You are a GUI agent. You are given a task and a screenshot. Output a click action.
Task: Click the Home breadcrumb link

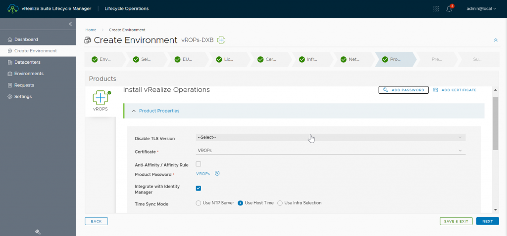click(91, 30)
